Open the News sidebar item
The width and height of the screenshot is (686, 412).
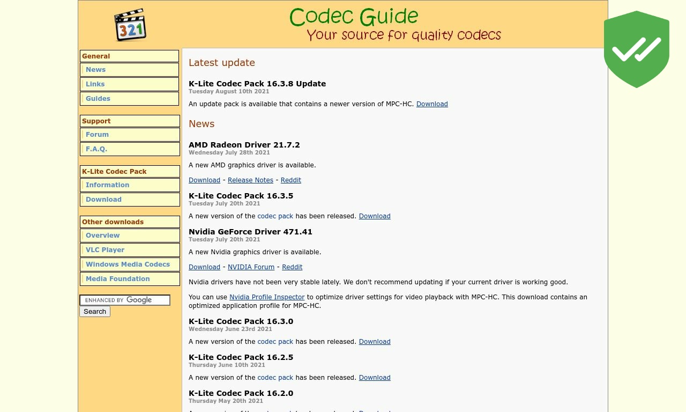click(x=130, y=70)
